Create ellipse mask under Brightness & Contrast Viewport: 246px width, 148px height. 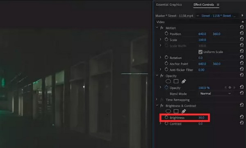point(168,111)
